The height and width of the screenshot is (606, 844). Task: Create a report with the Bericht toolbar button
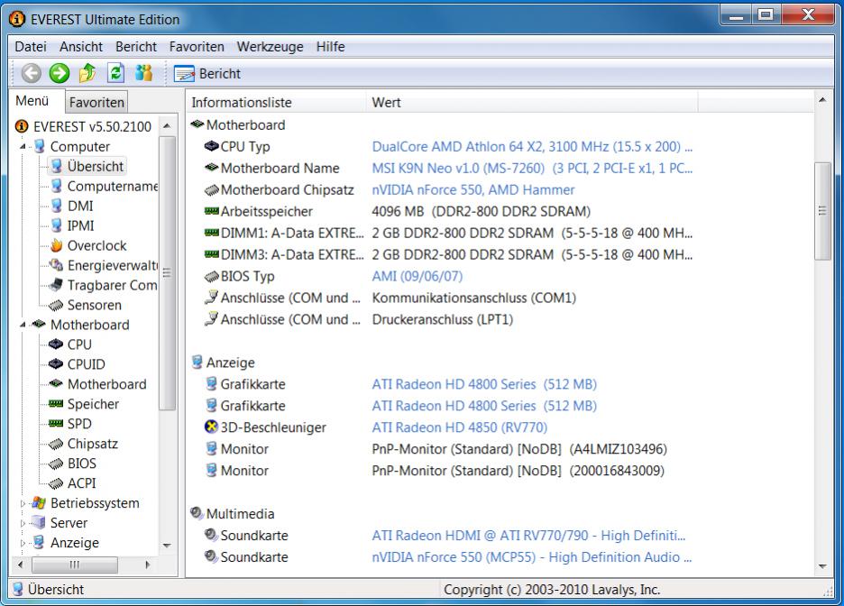tap(207, 74)
